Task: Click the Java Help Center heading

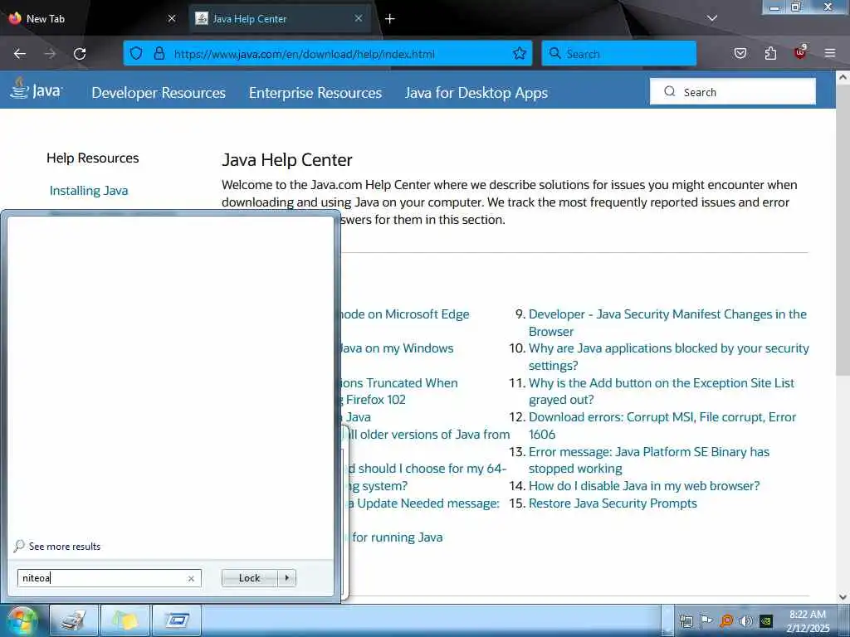Action: [286, 160]
